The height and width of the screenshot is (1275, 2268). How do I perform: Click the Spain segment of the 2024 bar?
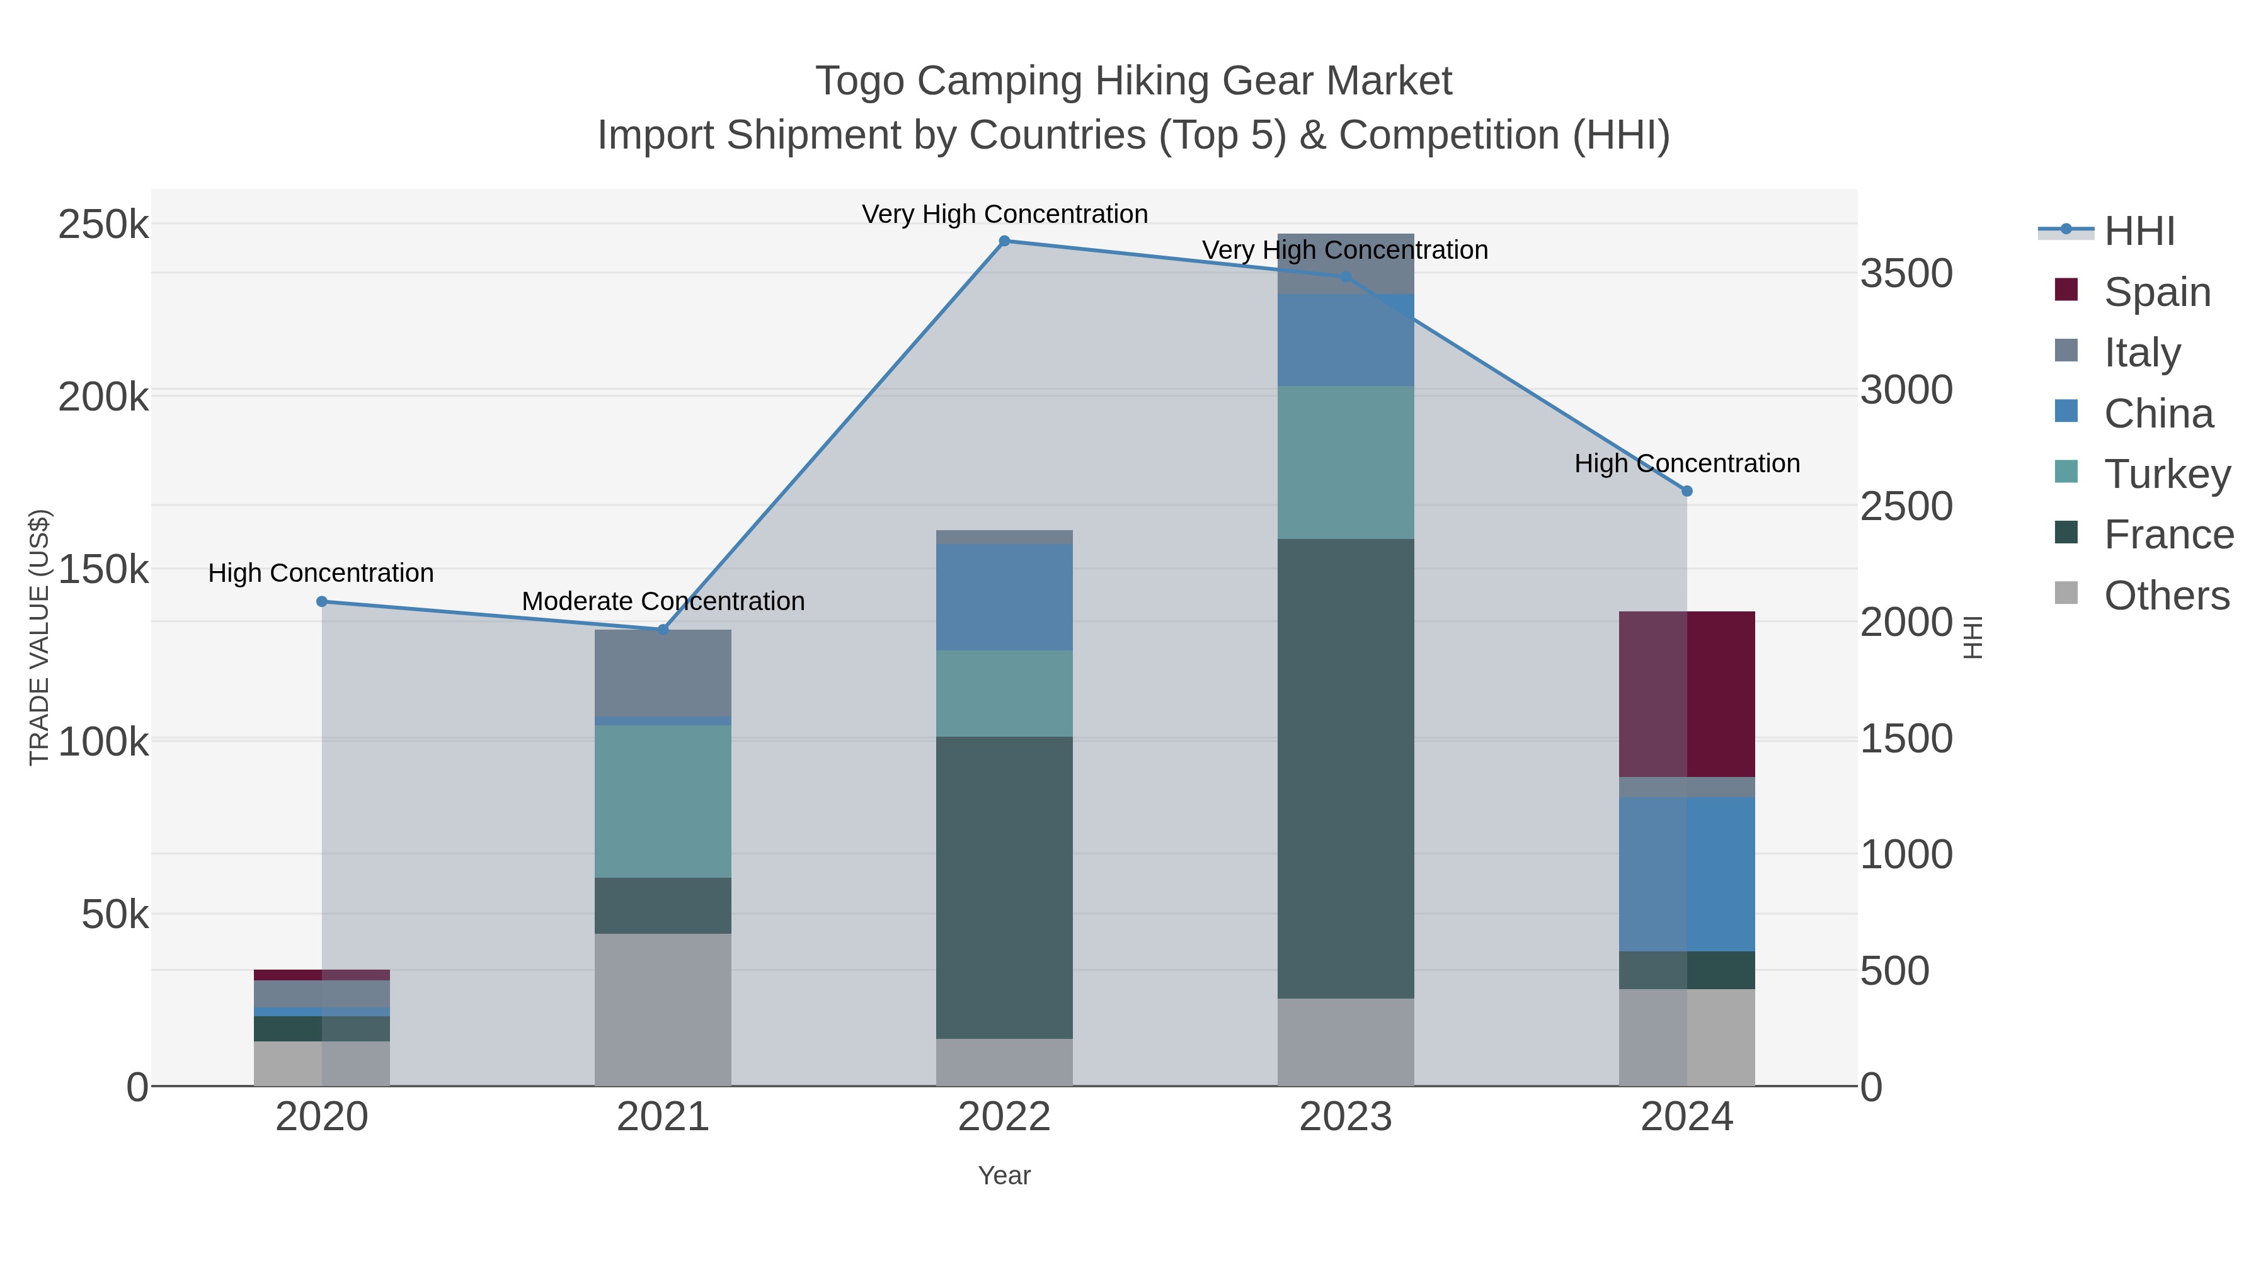coord(1687,694)
